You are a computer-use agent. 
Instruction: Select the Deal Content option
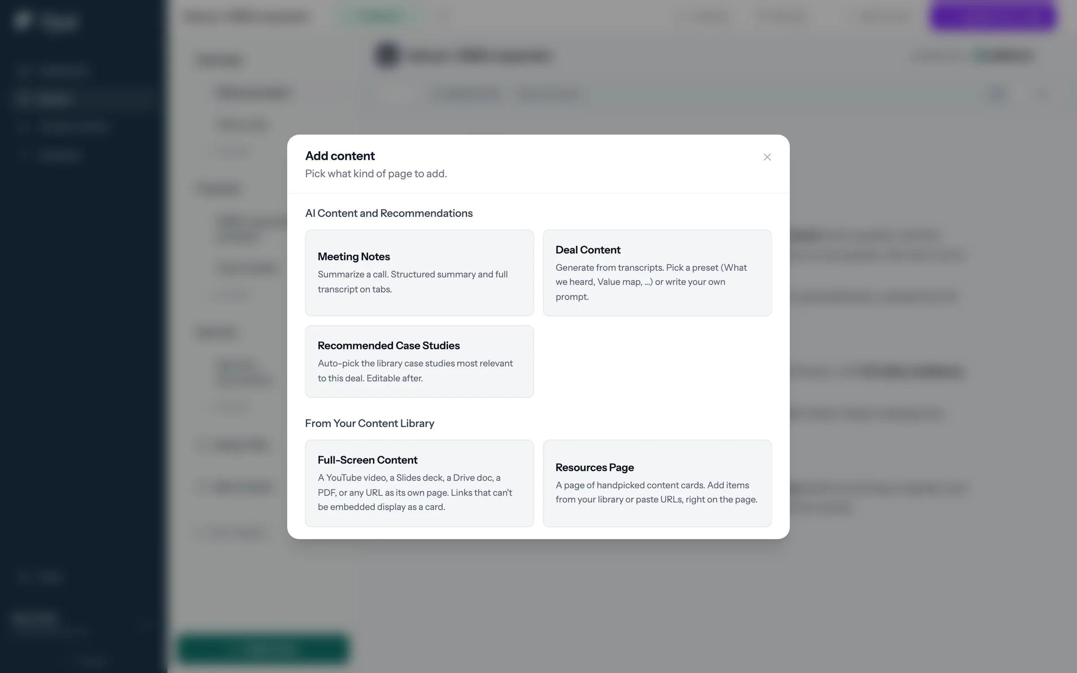657,273
